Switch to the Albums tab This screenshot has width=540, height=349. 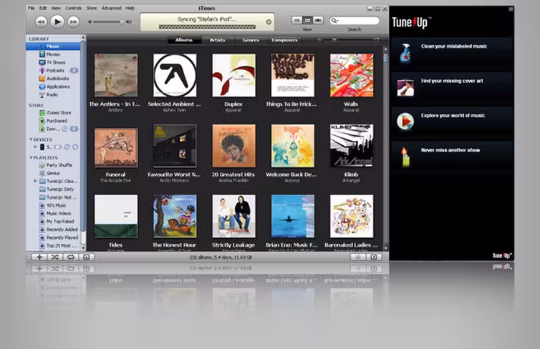click(184, 40)
